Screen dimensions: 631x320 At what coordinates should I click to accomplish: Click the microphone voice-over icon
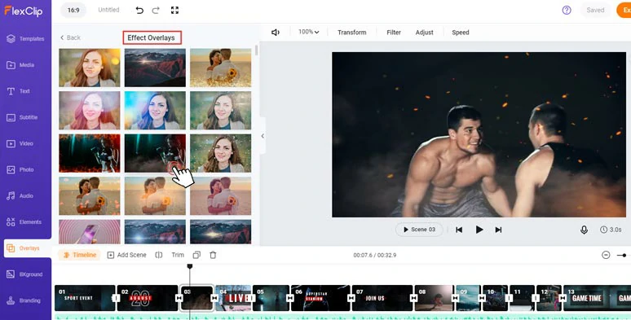(x=584, y=230)
